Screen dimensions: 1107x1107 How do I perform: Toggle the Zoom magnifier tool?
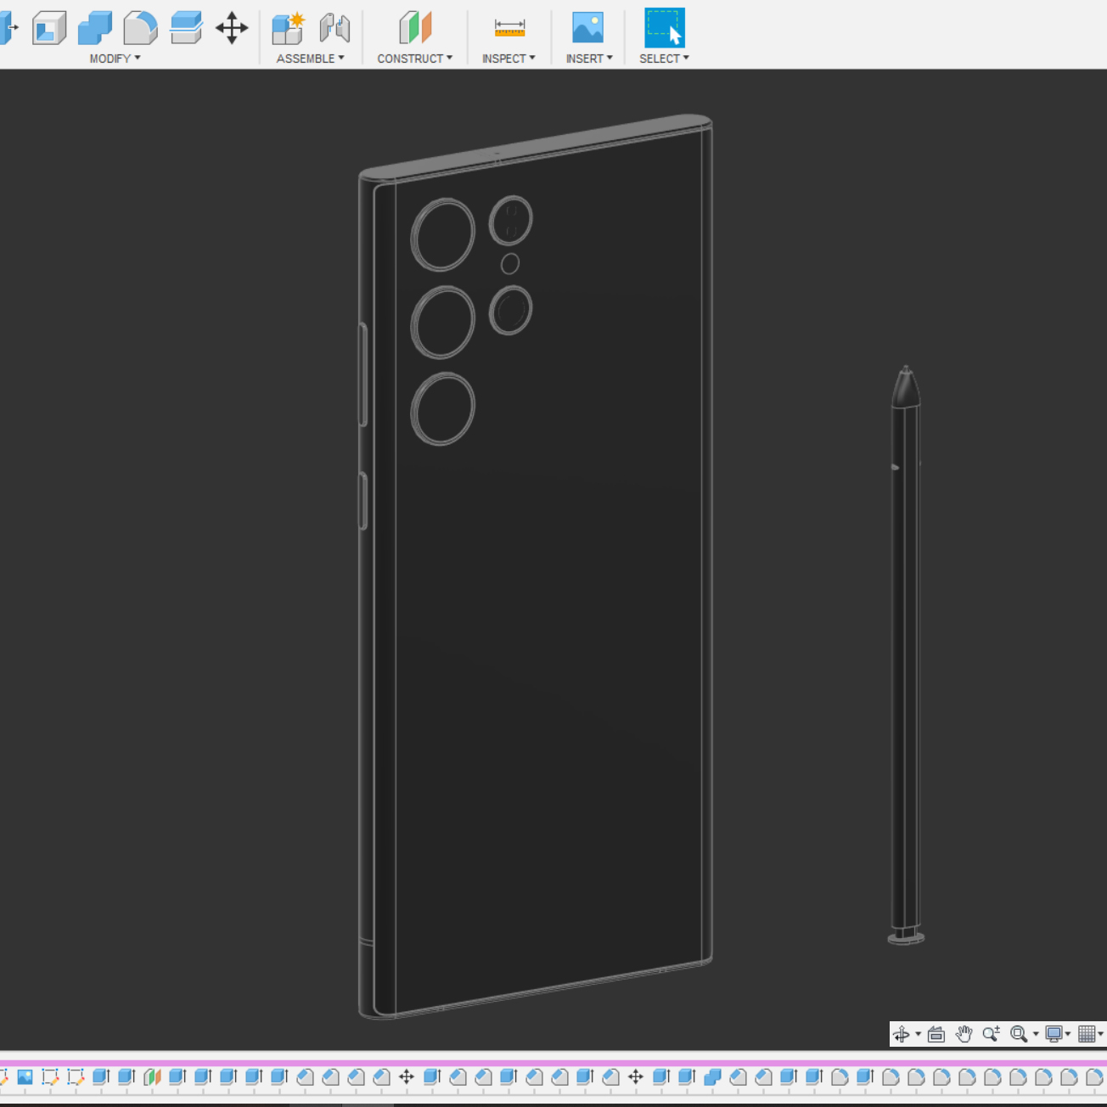[x=991, y=1034]
